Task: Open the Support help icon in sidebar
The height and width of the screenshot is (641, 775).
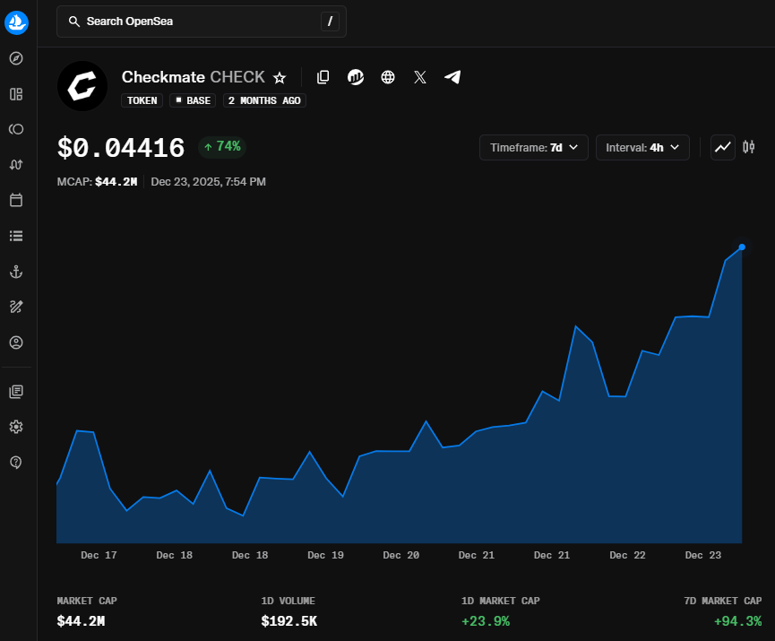Action: tap(16, 463)
